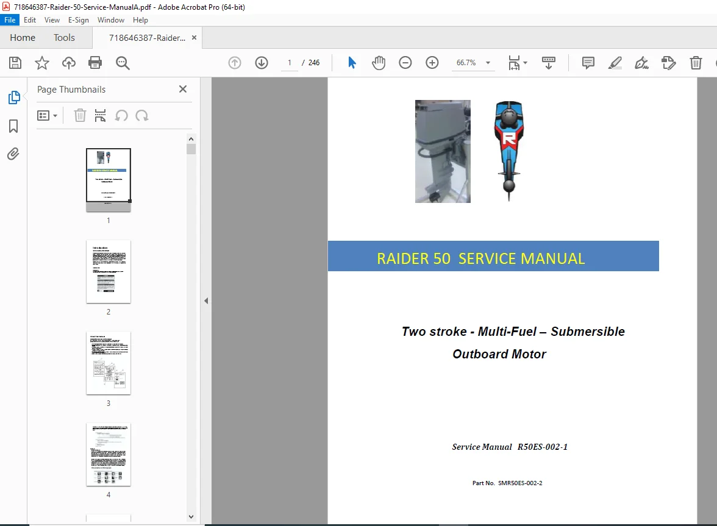The width and height of the screenshot is (717, 526).
Task: Rotate page clockwise icon
Action: 141,116
